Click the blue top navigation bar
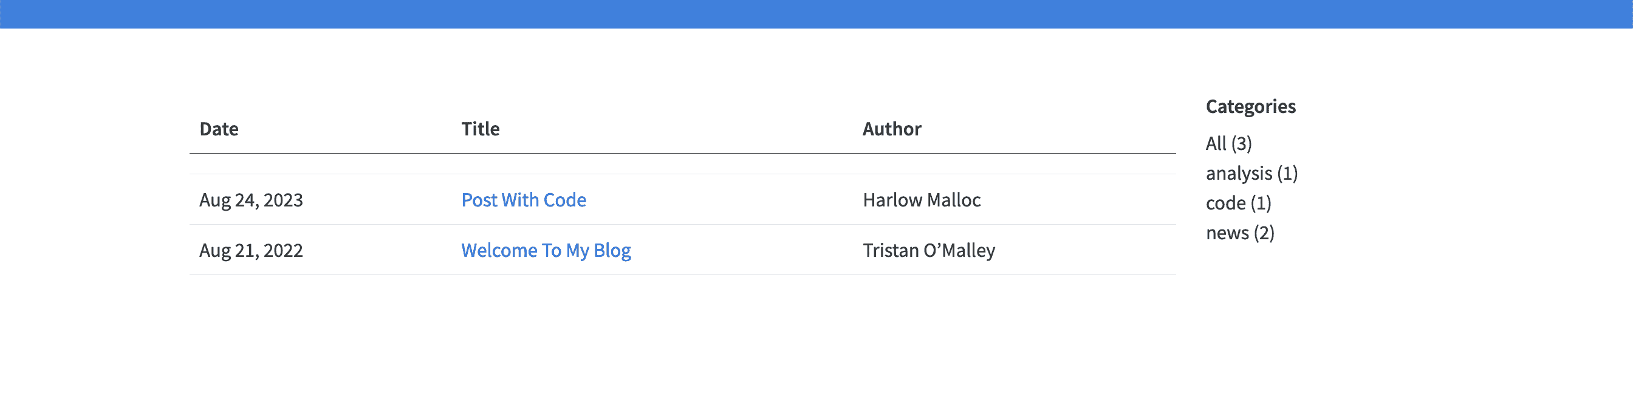This screenshot has width=1633, height=419. click(x=816, y=14)
